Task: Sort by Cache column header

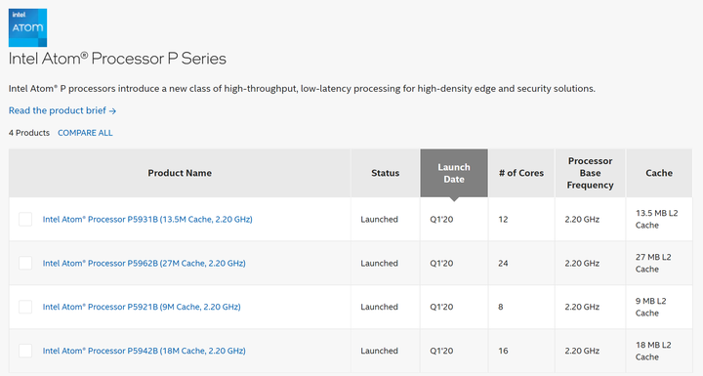Action: tap(659, 173)
